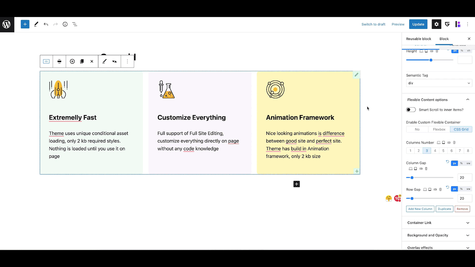
Task: Enable Smart Scroll to inner items
Action: [x=411, y=110]
